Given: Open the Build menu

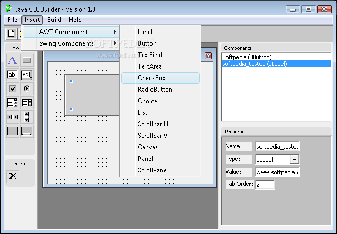Looking at the screenshot, I should [54, 20].
